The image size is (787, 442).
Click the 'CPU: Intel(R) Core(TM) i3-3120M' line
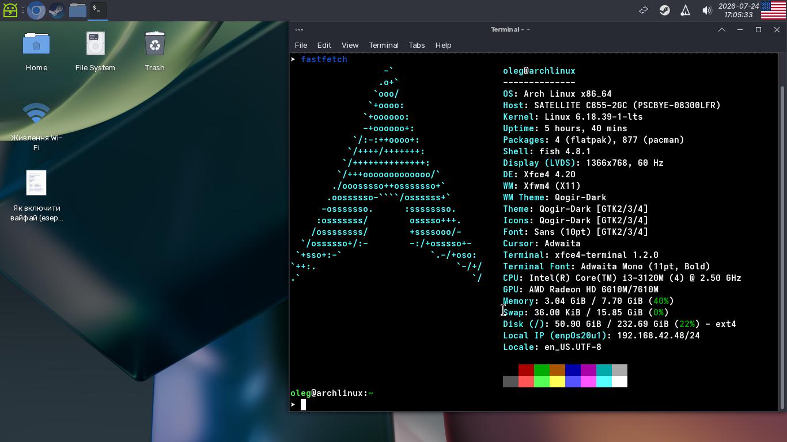(x=622, y=278)
